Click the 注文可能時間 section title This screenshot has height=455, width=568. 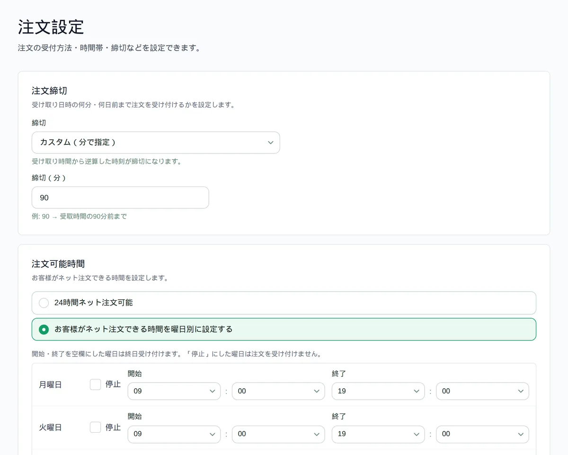tap(58, 264)
